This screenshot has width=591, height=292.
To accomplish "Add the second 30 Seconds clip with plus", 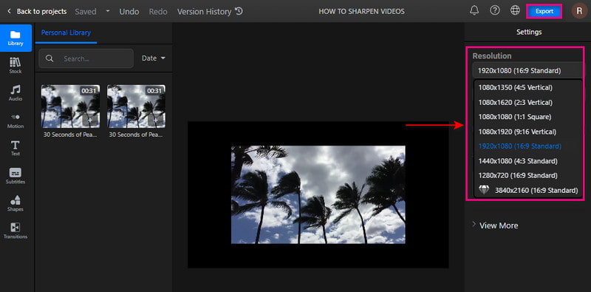I will click(155, 120).
